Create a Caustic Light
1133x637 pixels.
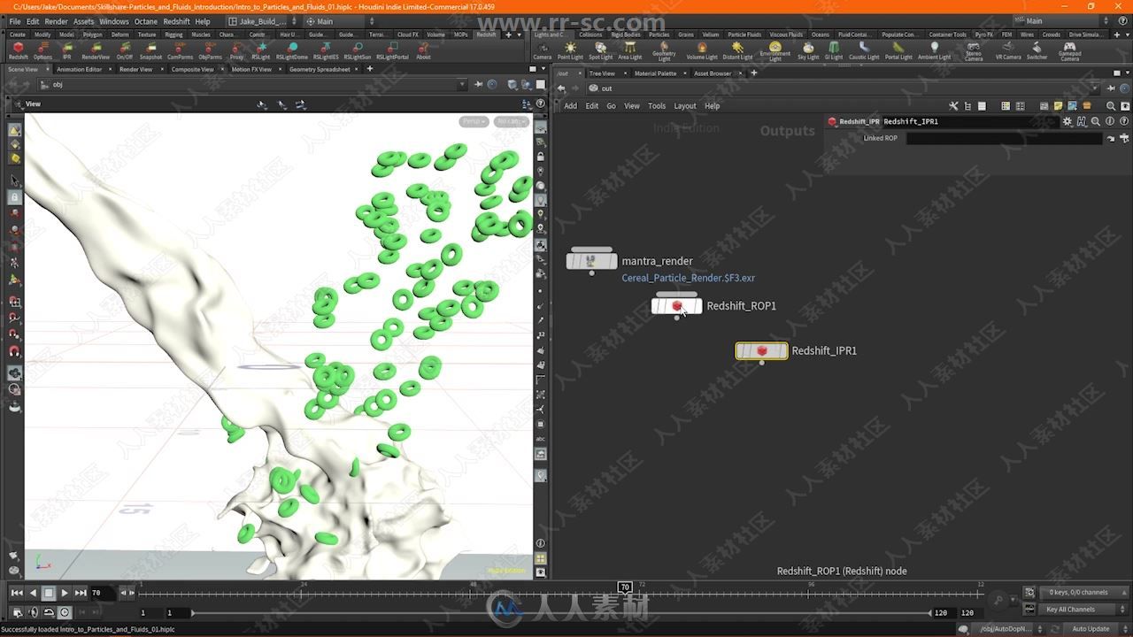pyautogui.click(x=864, y=50)
